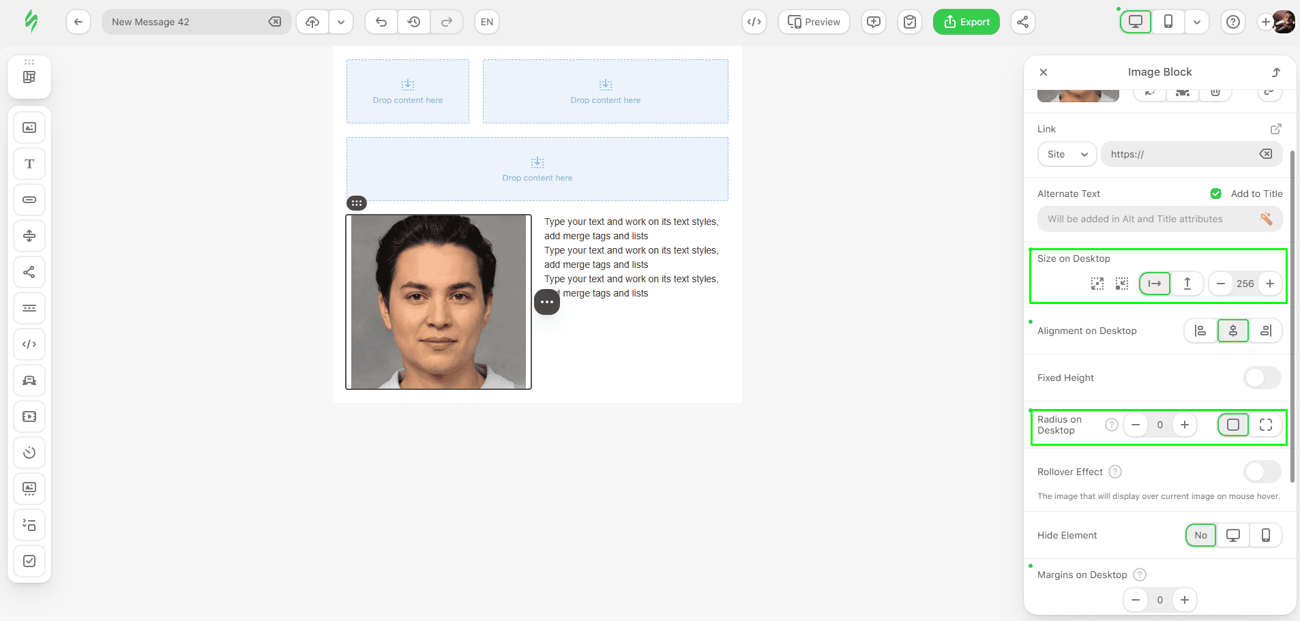Click the panel's up-arrow parent icon
The width and height of the screenshot is (1300, 621).
tap(1276, 72)
